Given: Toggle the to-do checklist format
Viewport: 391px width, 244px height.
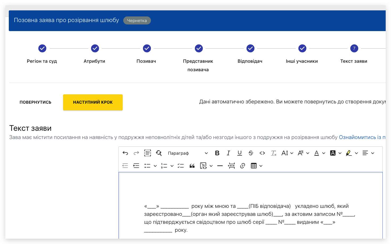Looking at the screenshot, I should 181,166.
